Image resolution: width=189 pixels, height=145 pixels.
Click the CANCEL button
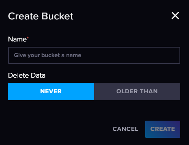(x=125, y=129)
